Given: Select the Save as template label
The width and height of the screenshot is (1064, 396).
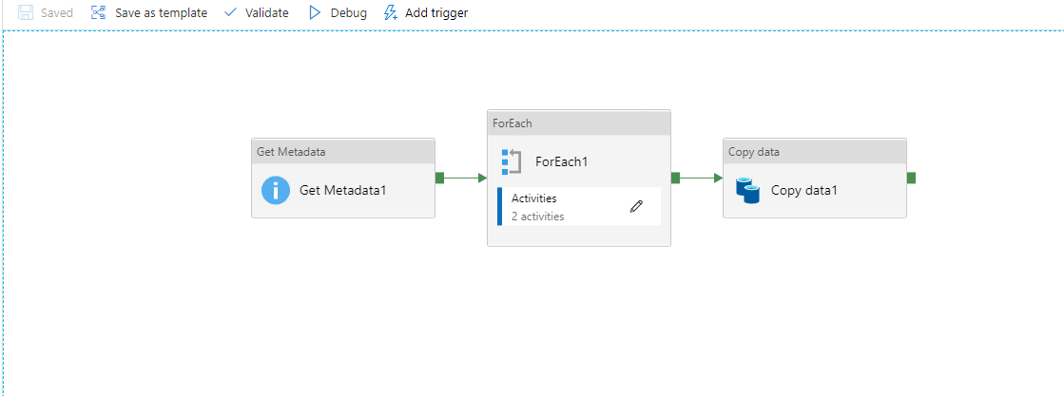Looking at the screenshot, I should click(161, 13).
